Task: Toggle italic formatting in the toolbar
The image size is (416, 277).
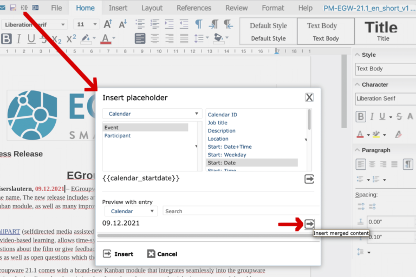Action: point(19,39)
